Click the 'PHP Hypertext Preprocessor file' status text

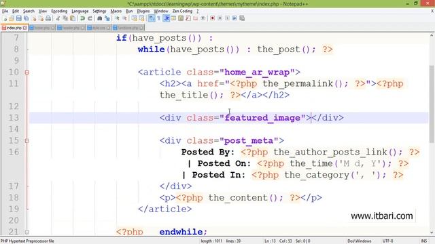coord(27,241)
